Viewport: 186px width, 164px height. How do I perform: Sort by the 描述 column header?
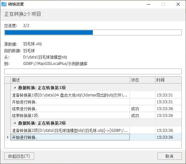[x=70, y=80]
